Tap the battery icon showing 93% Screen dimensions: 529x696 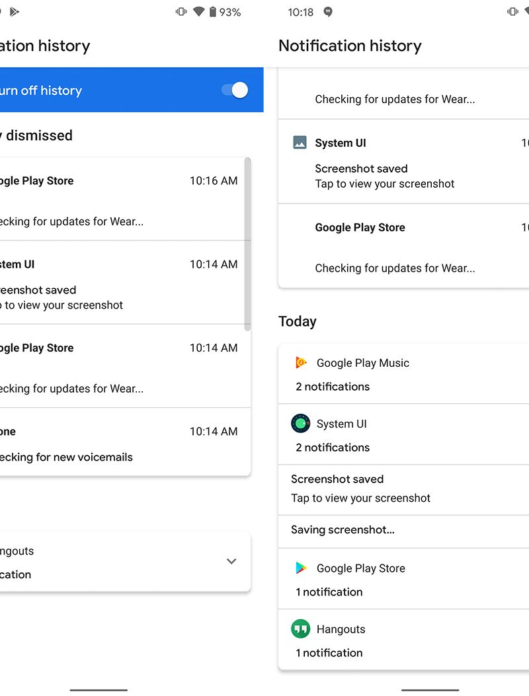[x=213, y=12]
